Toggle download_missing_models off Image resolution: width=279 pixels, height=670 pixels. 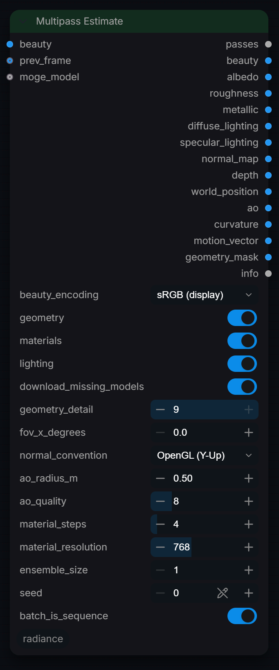[242, 387]
